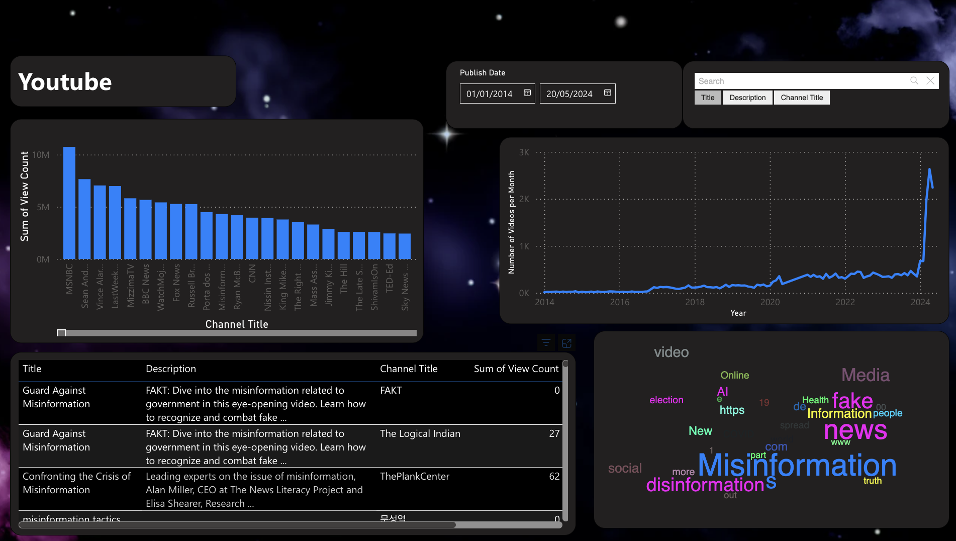The image size is (956, 541).
Task: Toggle the Title search field button
Action: click(708, 98)
